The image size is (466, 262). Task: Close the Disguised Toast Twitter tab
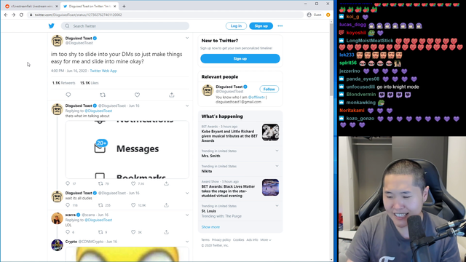click(115, 7)
